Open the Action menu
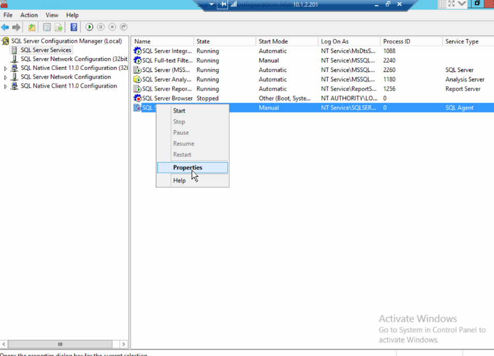The height and width of the screenshot is (356, 494). point(29,15)
